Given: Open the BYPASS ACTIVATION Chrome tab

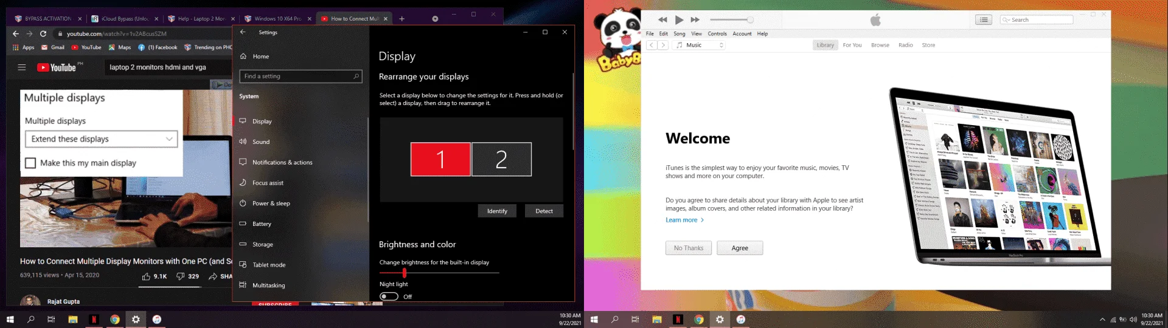Looking at the screenshot, I should click(48, 19).
